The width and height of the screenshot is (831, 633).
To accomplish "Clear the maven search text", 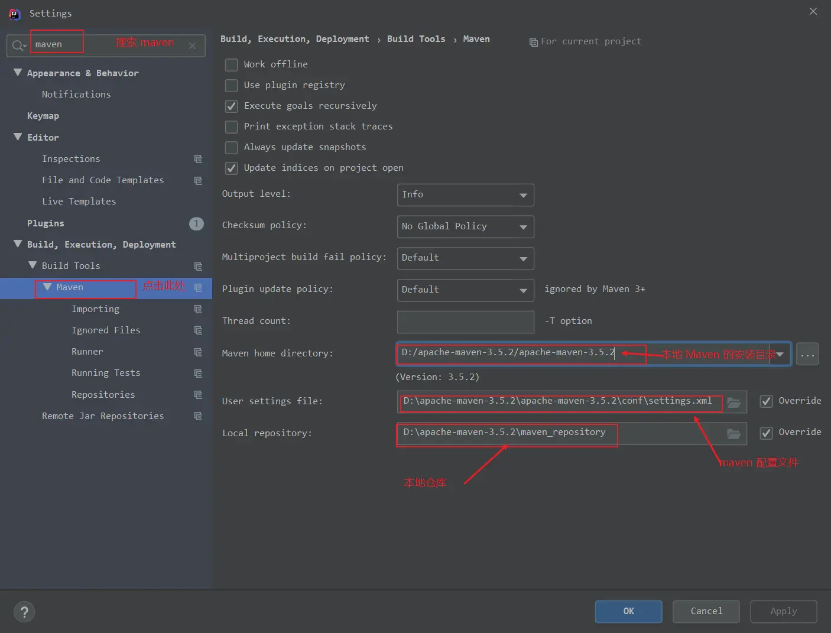I will click(193, 46).
